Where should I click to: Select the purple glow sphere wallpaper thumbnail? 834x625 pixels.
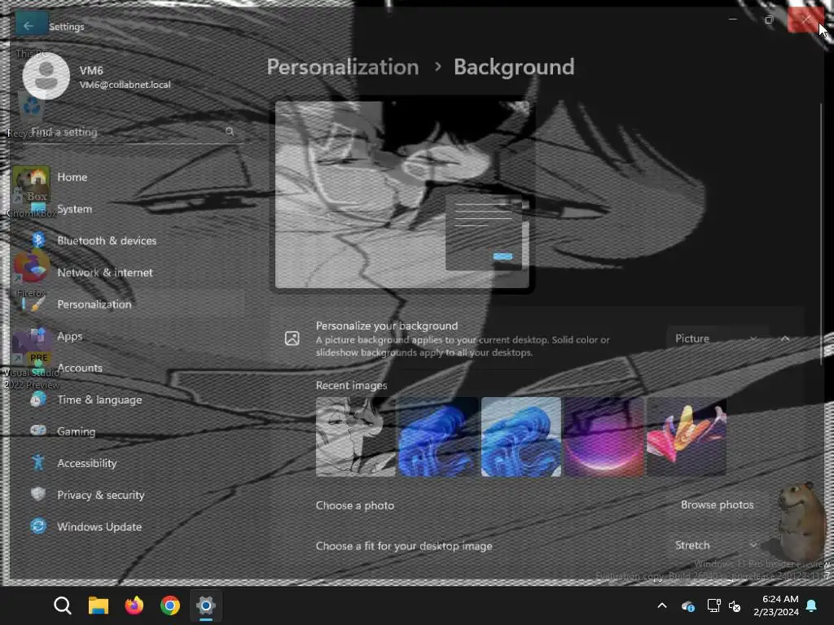pos(604,437)
